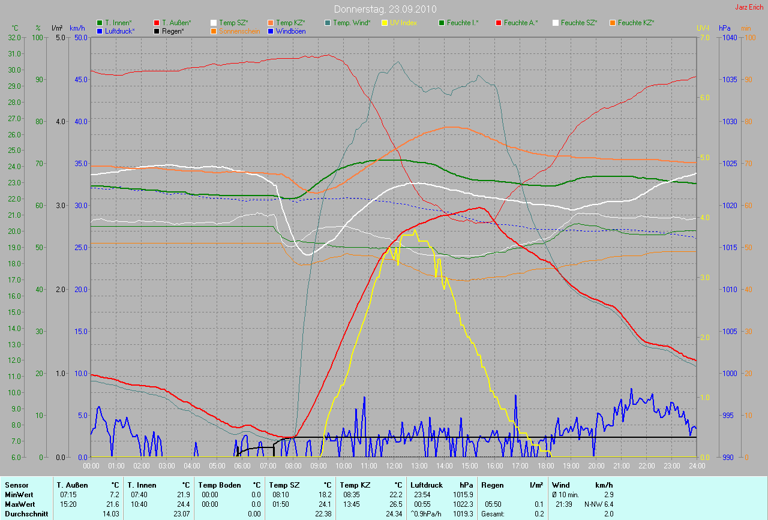
Task: Click the Feuchte KZ legend label
Action: (636, 23)
